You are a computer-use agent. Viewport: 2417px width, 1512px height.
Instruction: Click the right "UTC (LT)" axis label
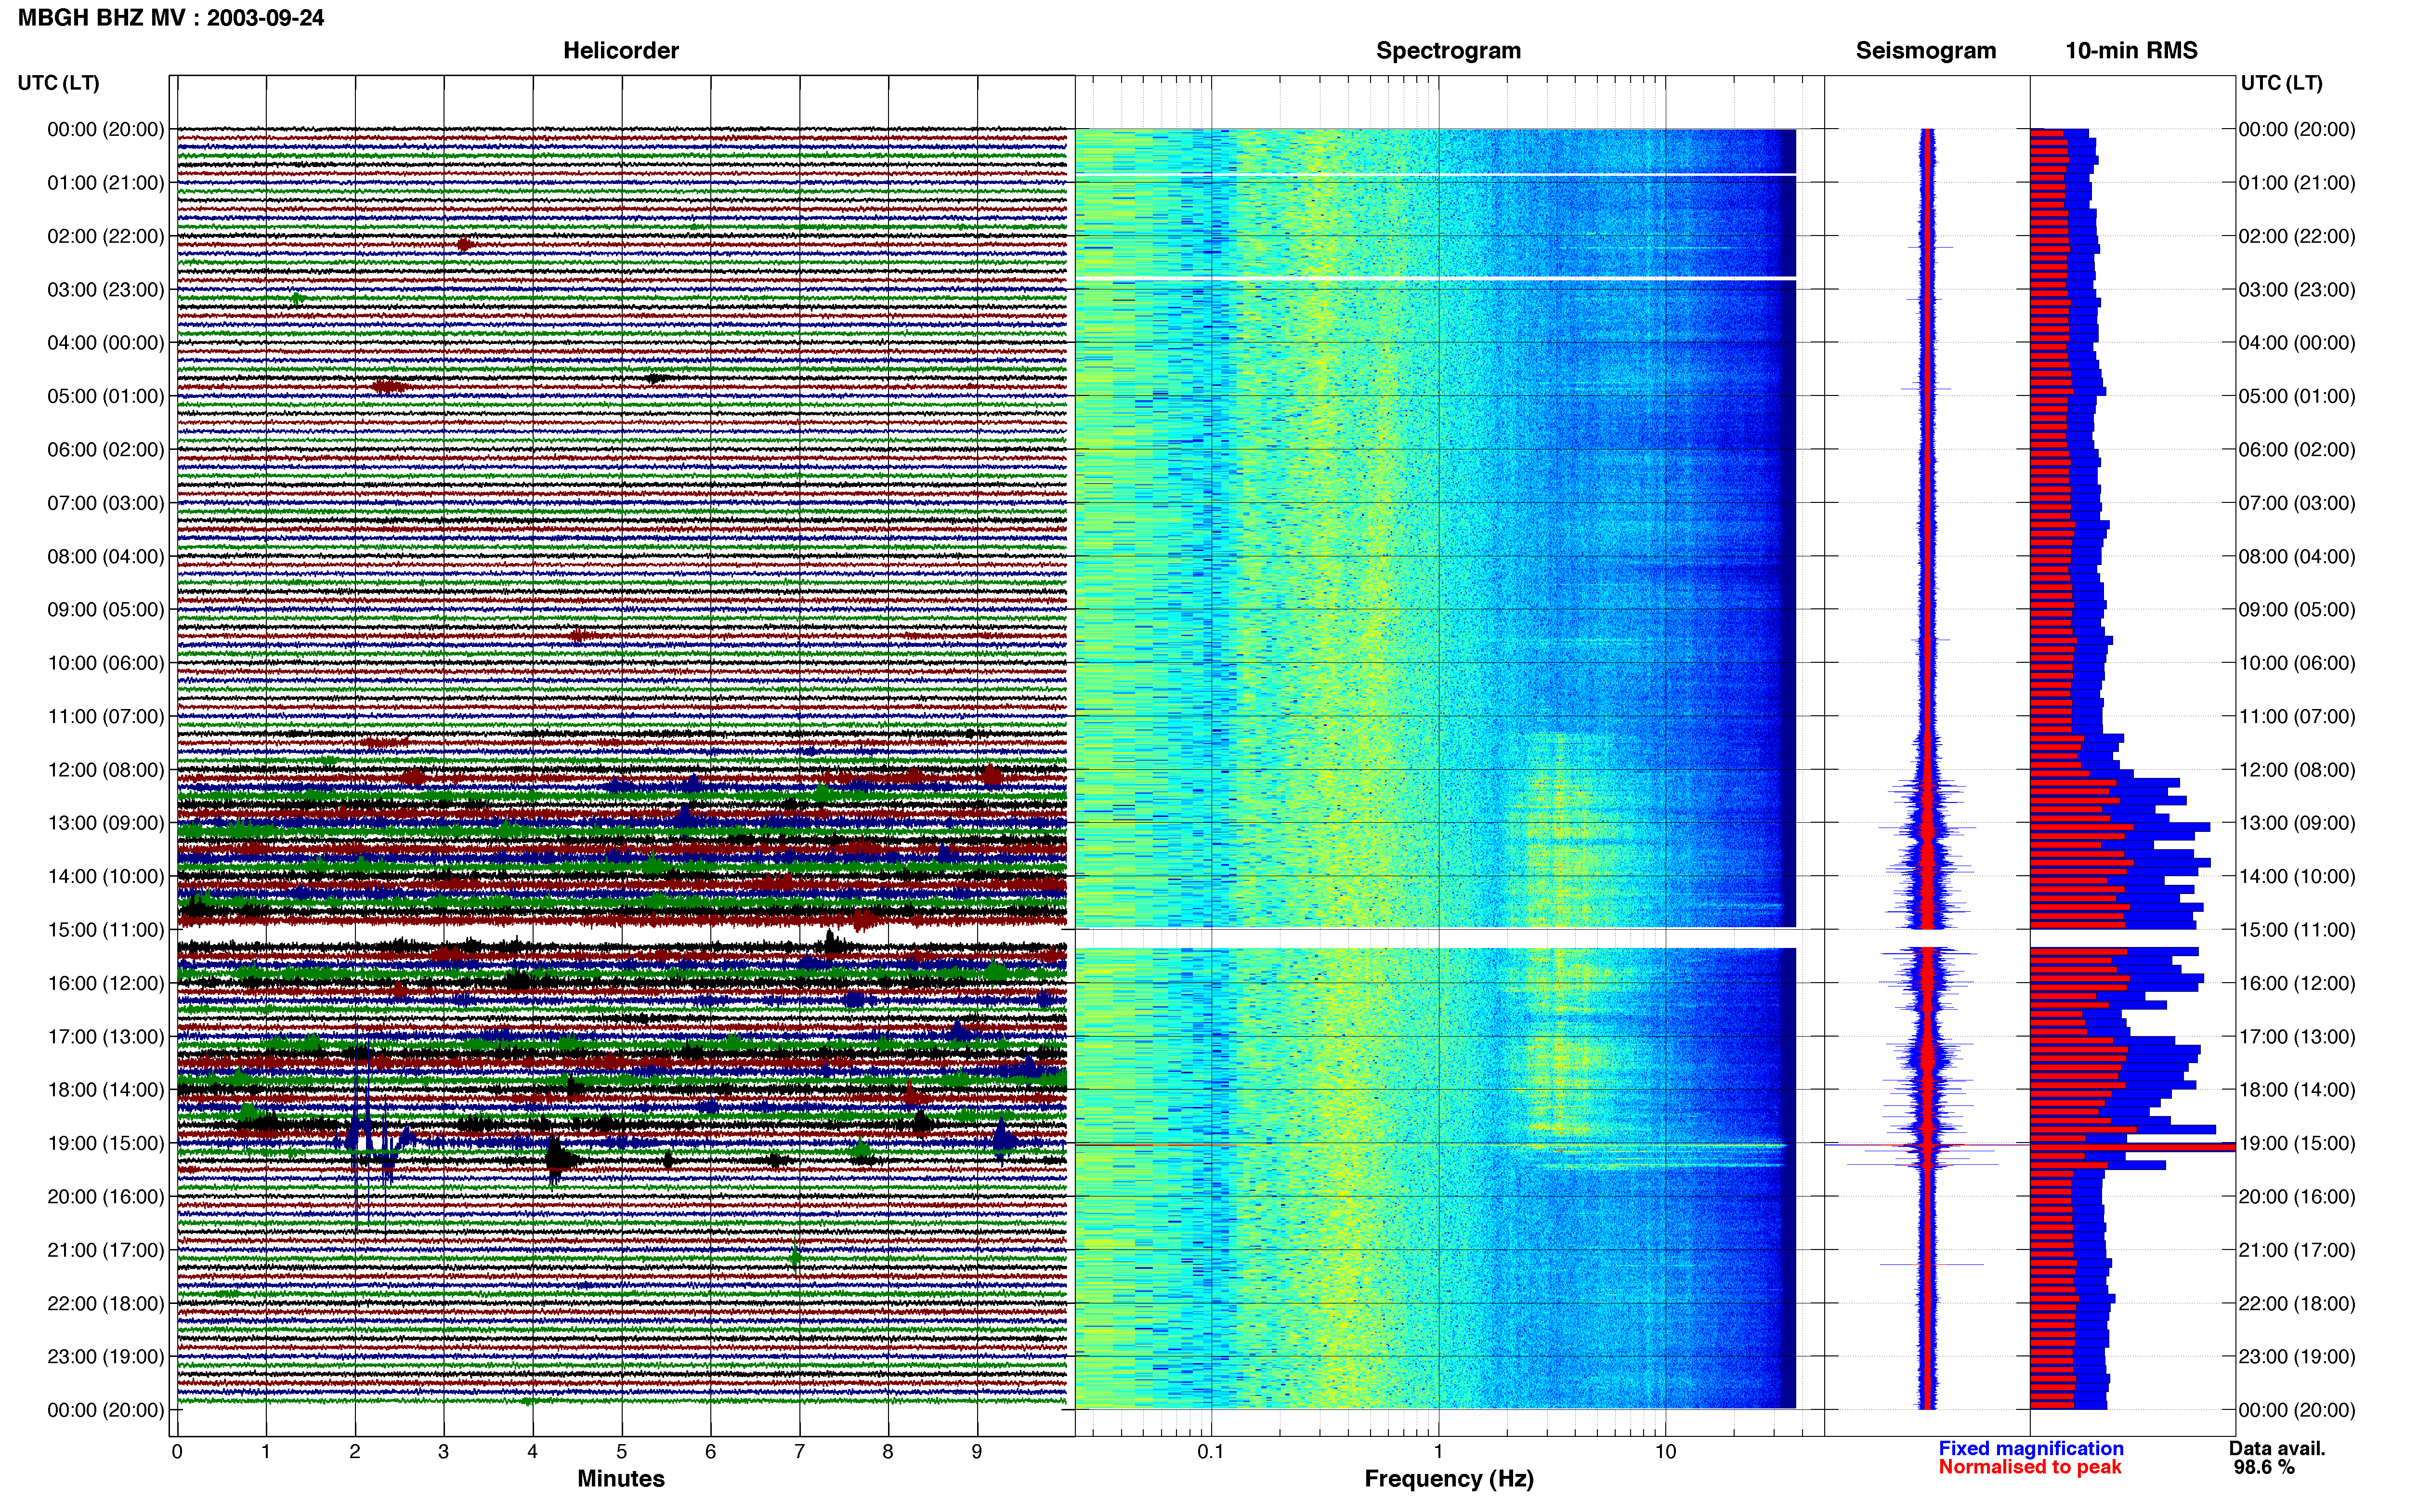point(2281,83)
